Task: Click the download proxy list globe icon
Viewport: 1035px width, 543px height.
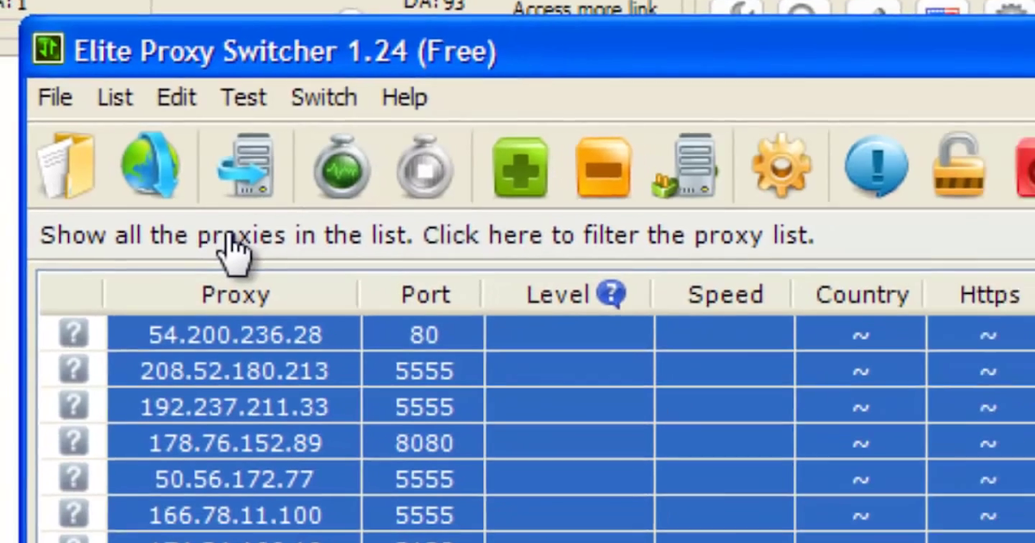Action: coord(150,165)
